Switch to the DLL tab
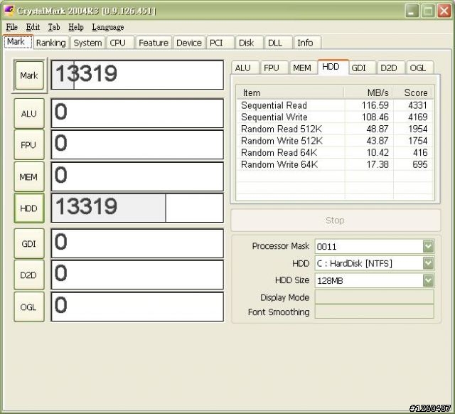 [278, 43]
